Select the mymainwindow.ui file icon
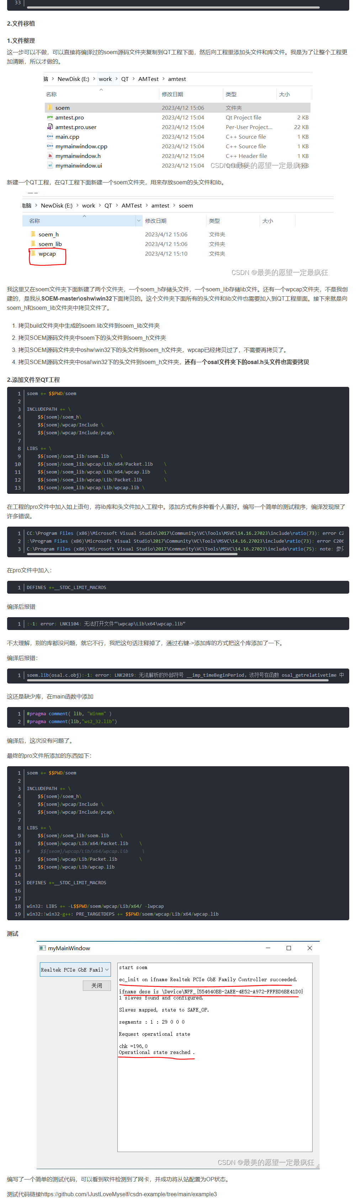 click(x=49, y=165)
